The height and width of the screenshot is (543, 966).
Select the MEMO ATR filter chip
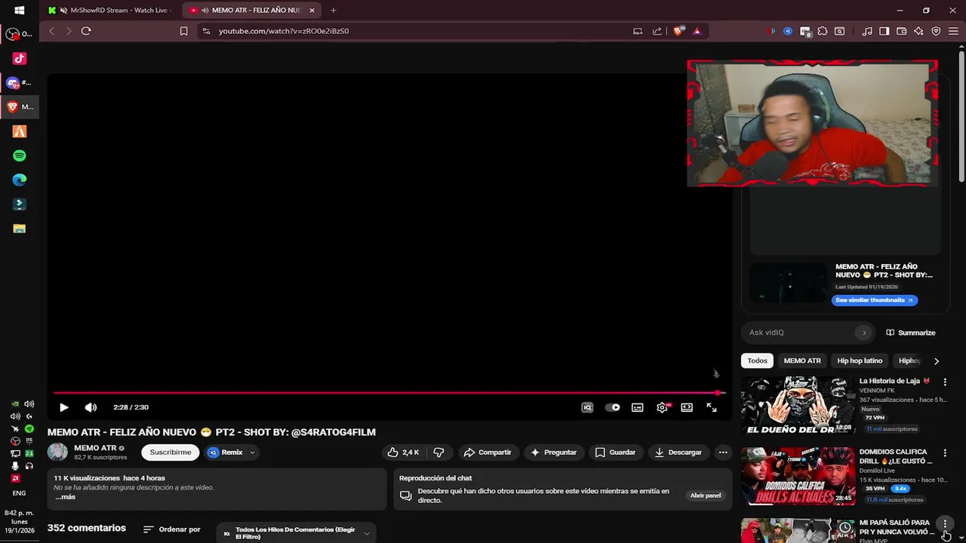coord(802,360)
